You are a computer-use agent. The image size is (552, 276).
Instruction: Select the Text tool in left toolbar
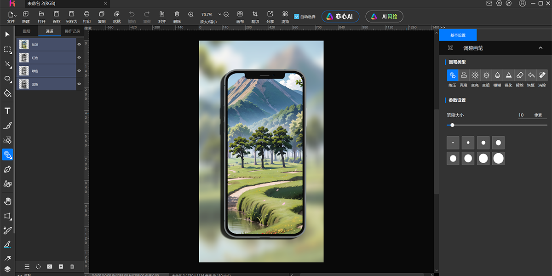pyautogui.click(x=7, y=111)
